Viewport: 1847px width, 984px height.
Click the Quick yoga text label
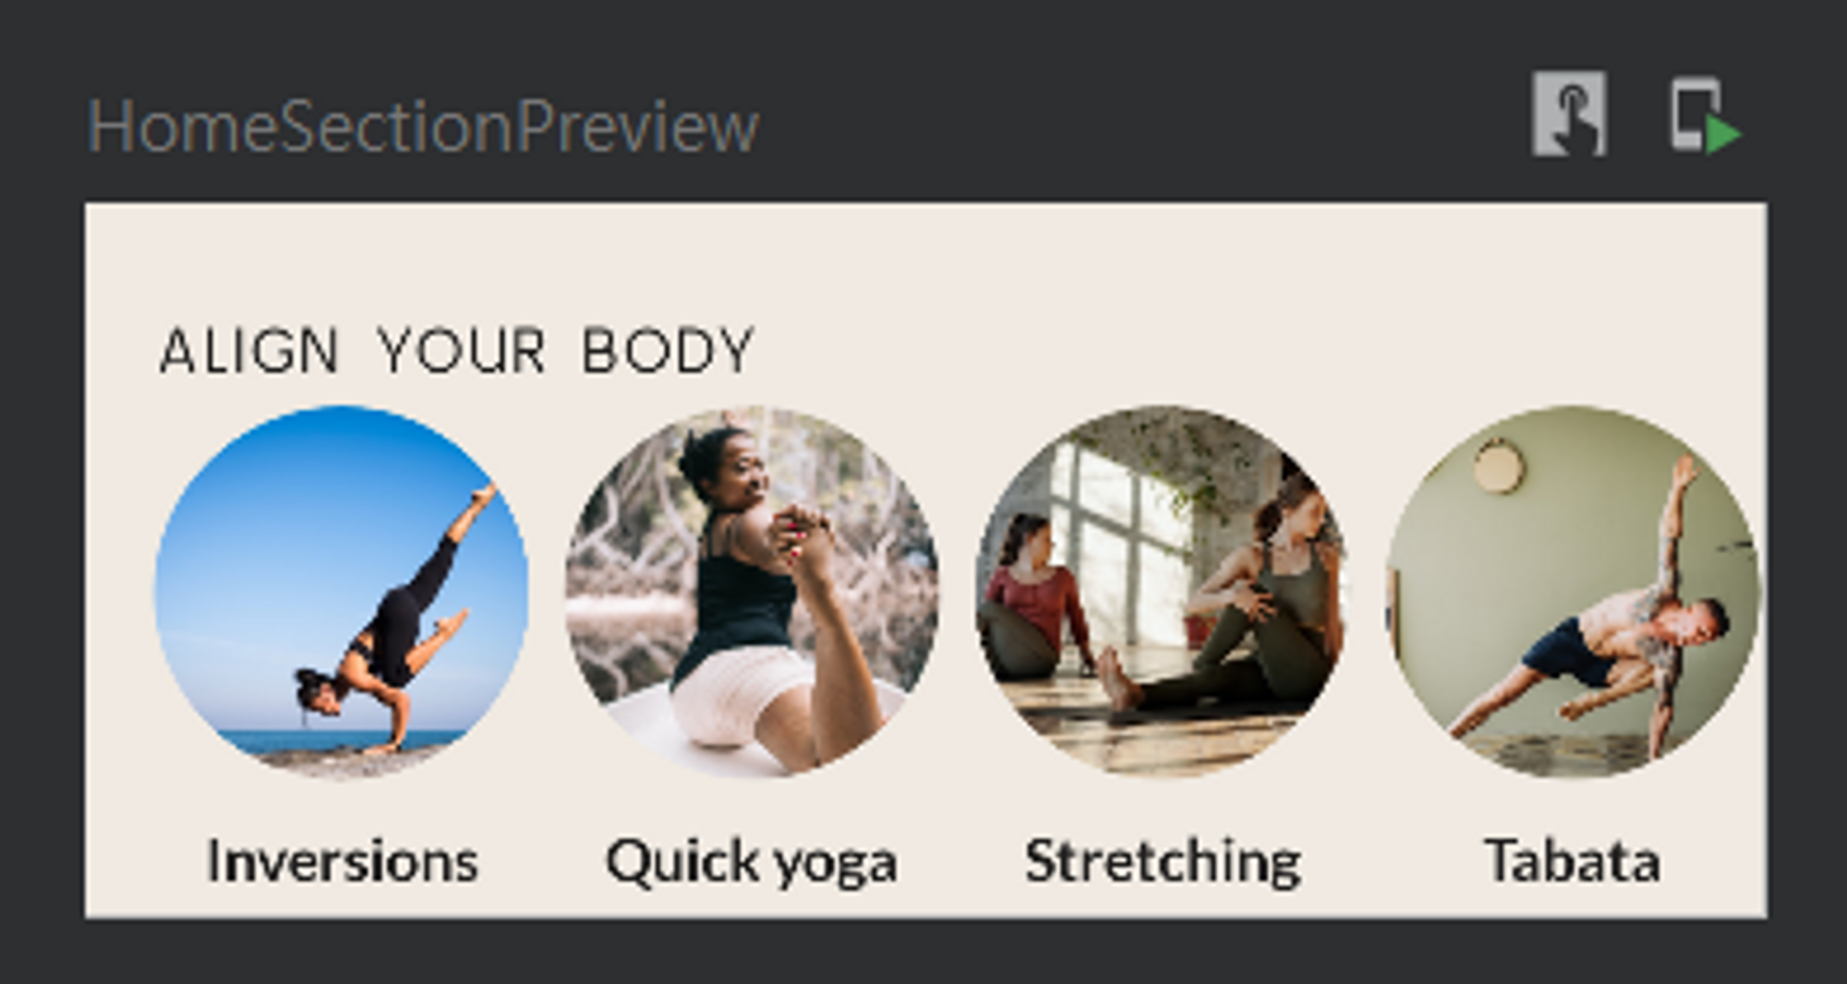[x=752, y=863]
